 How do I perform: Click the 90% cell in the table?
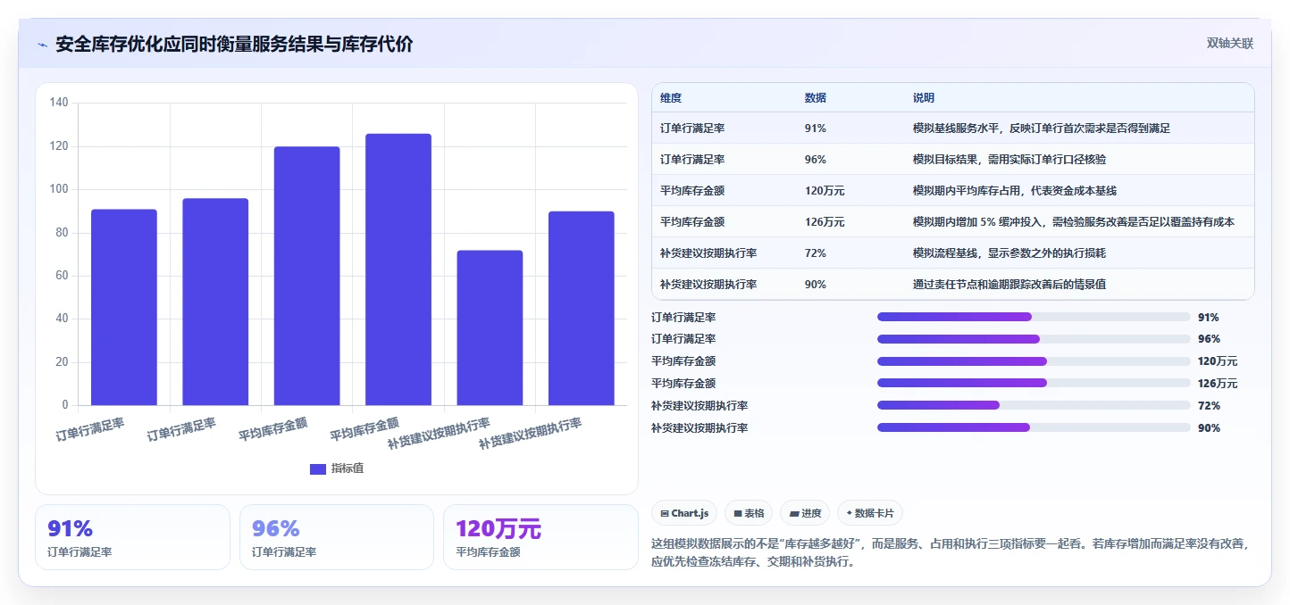pos(816,285)
